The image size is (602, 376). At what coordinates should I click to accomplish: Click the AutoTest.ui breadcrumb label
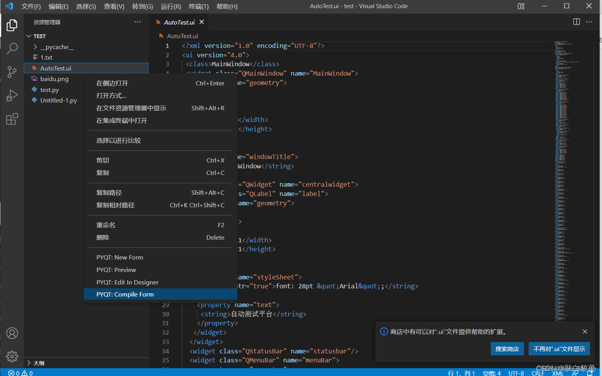point(183,36)
